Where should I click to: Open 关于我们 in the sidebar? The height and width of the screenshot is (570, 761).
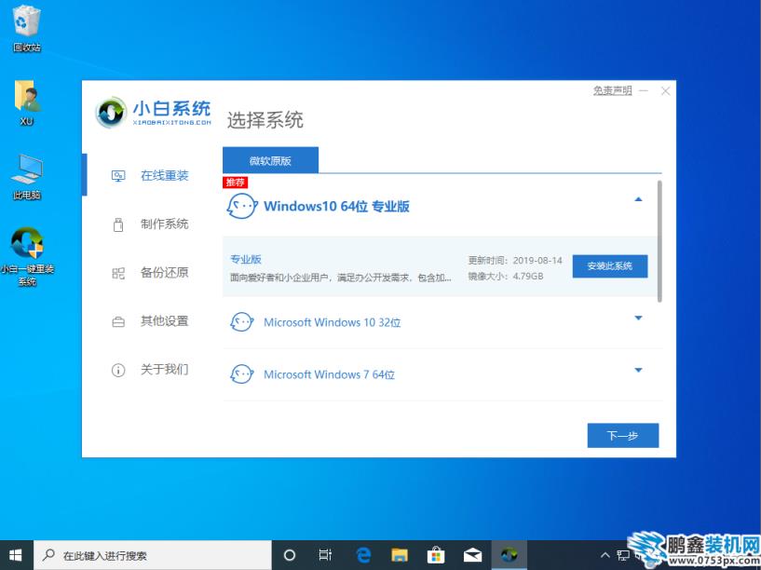click(x=165, y=370)
